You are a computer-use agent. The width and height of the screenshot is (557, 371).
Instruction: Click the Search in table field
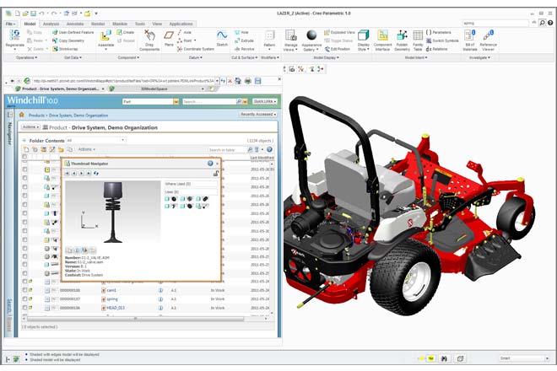(227, 150)
